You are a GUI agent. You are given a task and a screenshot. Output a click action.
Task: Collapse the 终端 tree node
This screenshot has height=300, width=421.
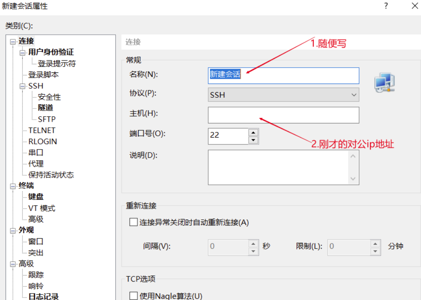pos(12,186)
